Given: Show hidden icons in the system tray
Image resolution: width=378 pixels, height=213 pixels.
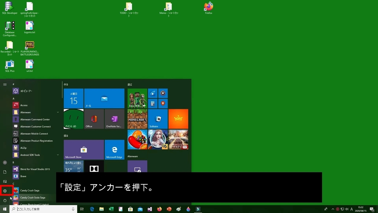Looking at the screenshot, I should tap(333, 209).
